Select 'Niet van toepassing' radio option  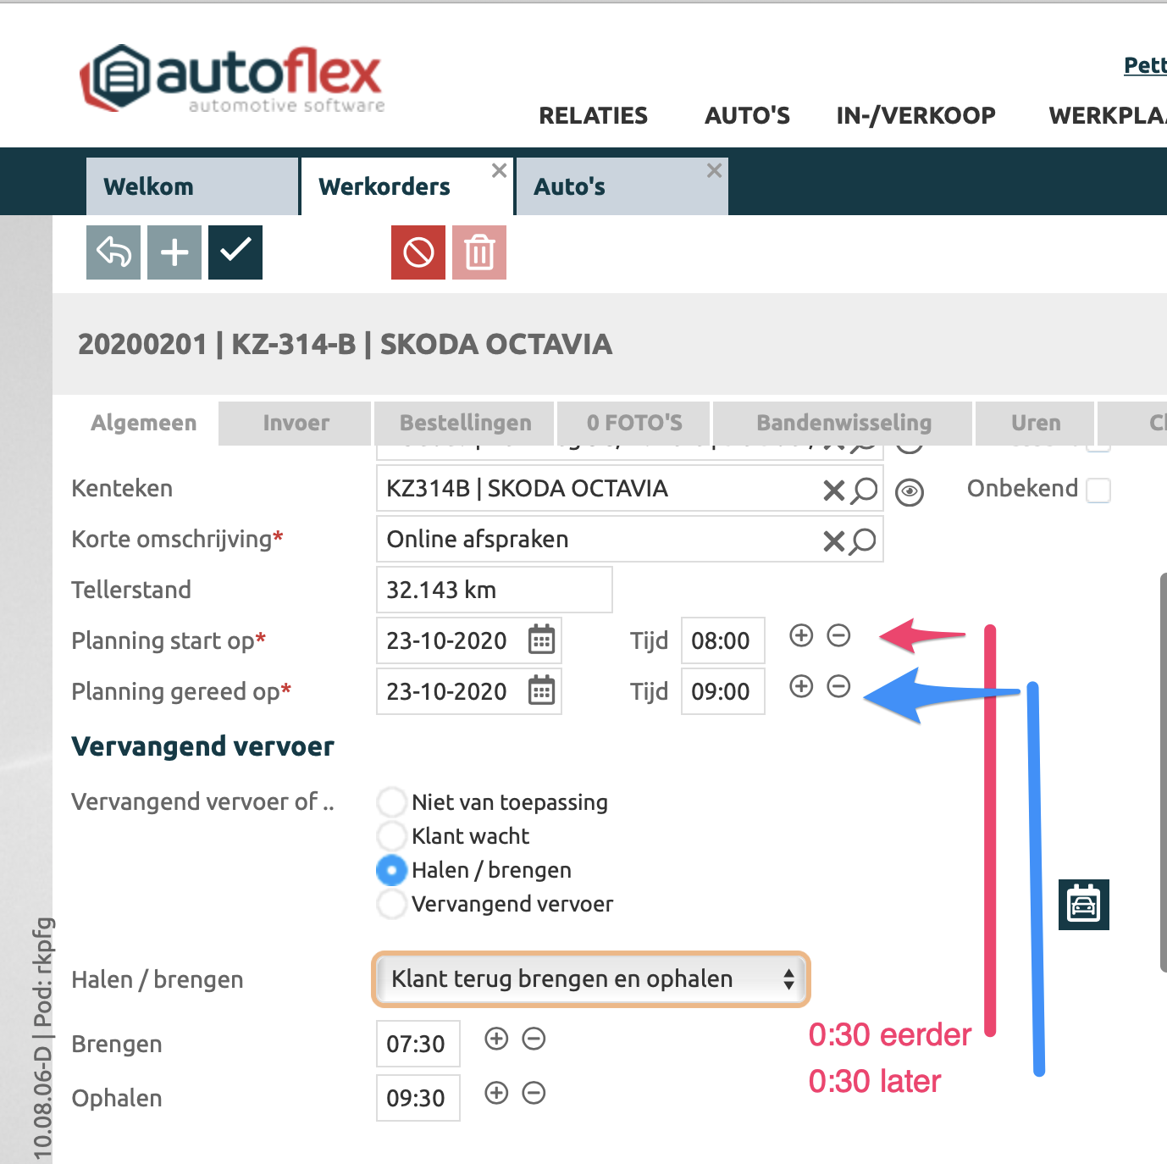pyautogui.click(x=392, y=801)
